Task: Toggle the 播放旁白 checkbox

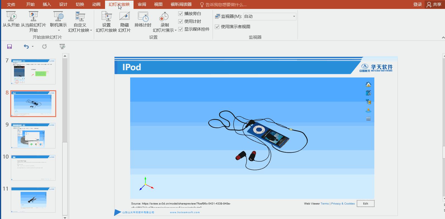Action: [180, 14]
